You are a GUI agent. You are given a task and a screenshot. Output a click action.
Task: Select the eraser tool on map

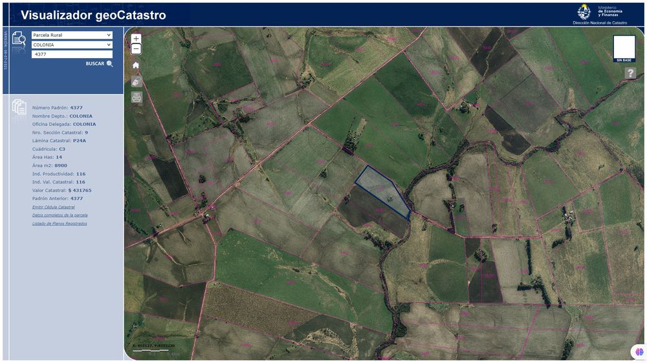tap(136, 81)
